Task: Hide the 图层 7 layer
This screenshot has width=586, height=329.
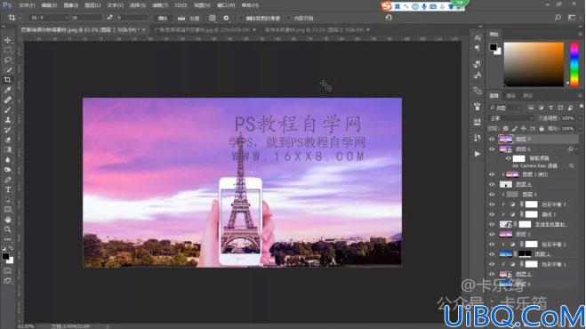Action: coord(492,139)
